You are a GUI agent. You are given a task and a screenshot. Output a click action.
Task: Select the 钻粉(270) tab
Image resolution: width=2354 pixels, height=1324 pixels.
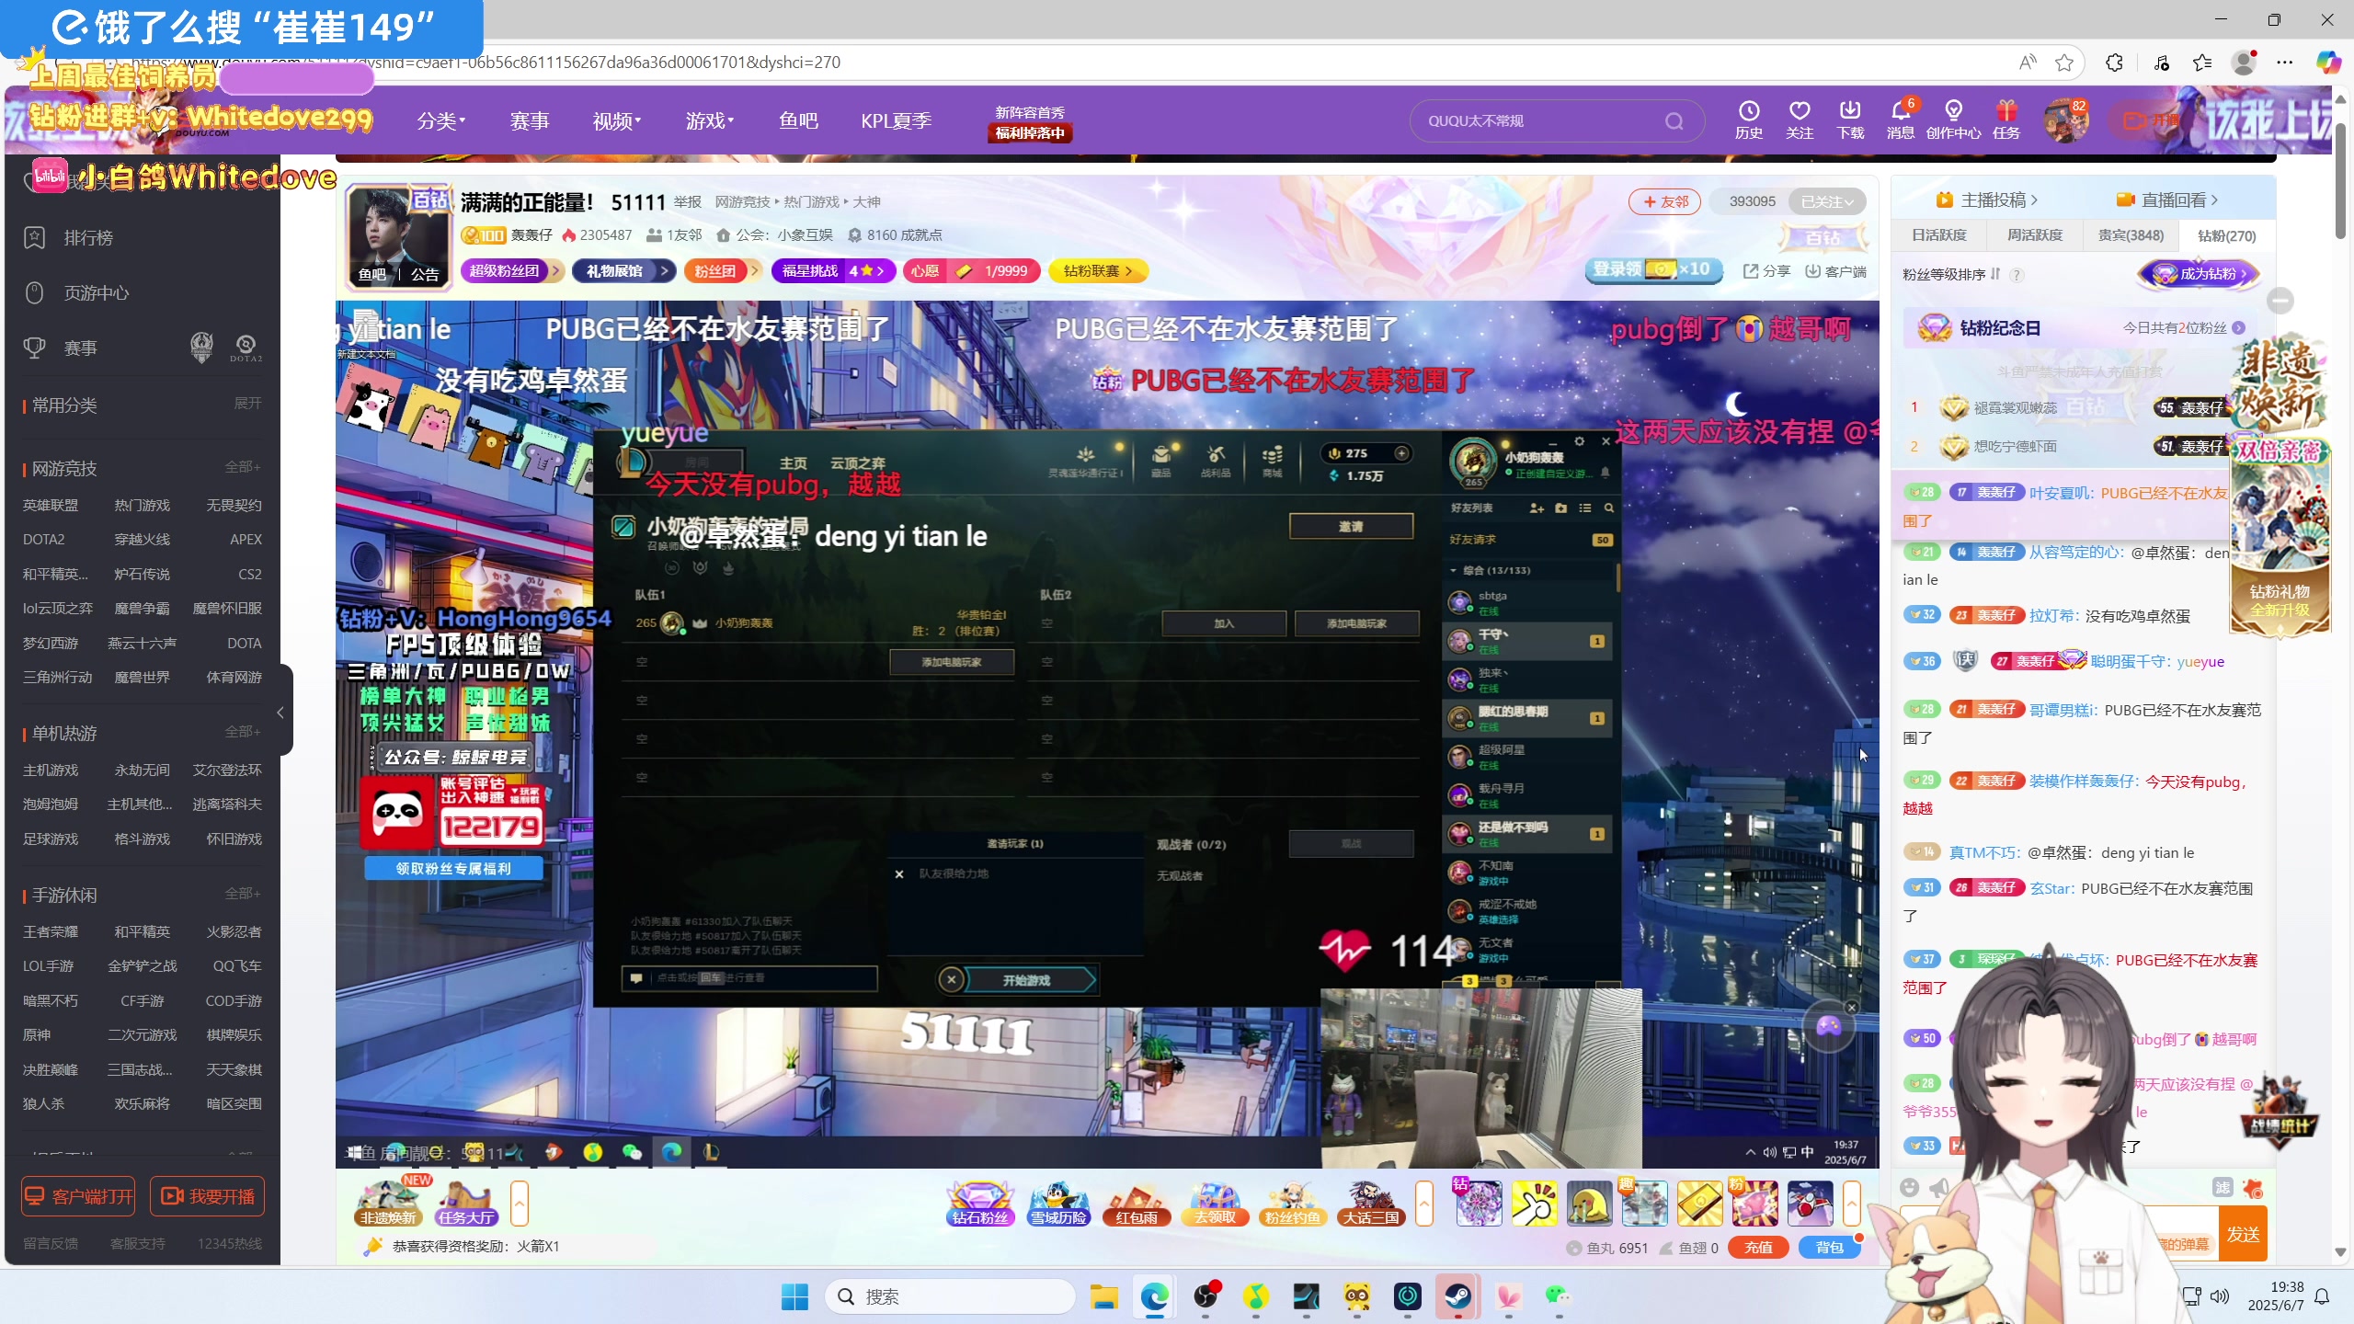[2226, 235]
